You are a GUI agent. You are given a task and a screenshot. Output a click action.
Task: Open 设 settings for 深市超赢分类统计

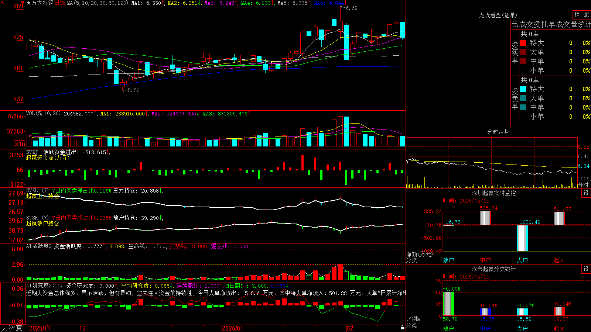586,269
